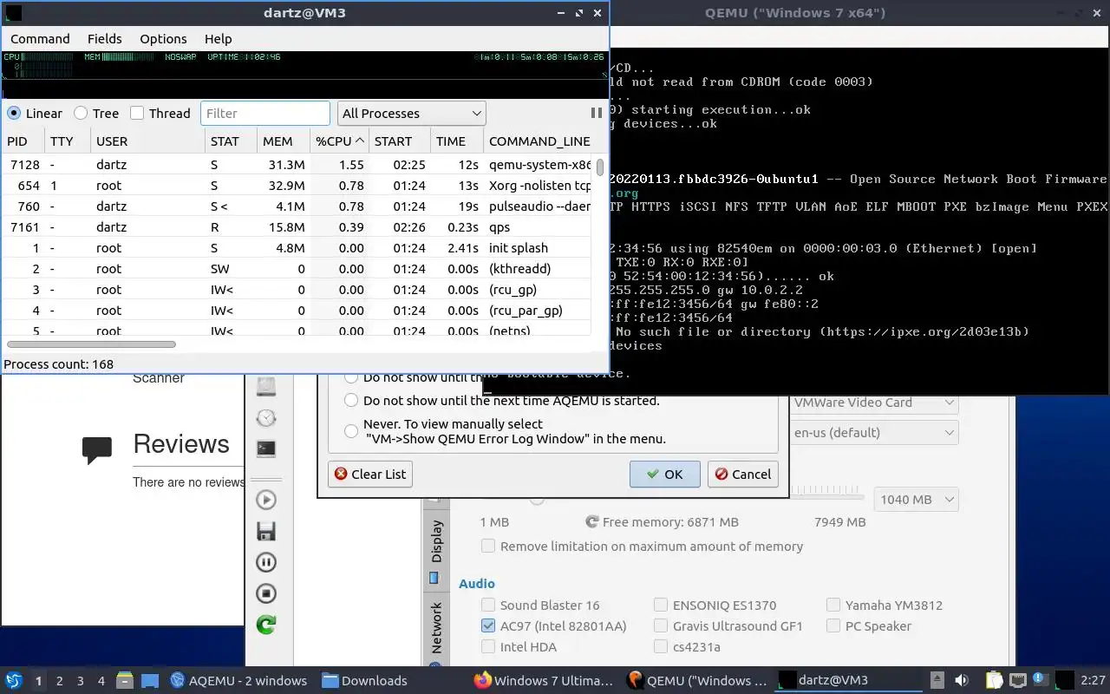Open the Help menu in qps
This screenshot has height=694, width=1110.
coord(219,39)
